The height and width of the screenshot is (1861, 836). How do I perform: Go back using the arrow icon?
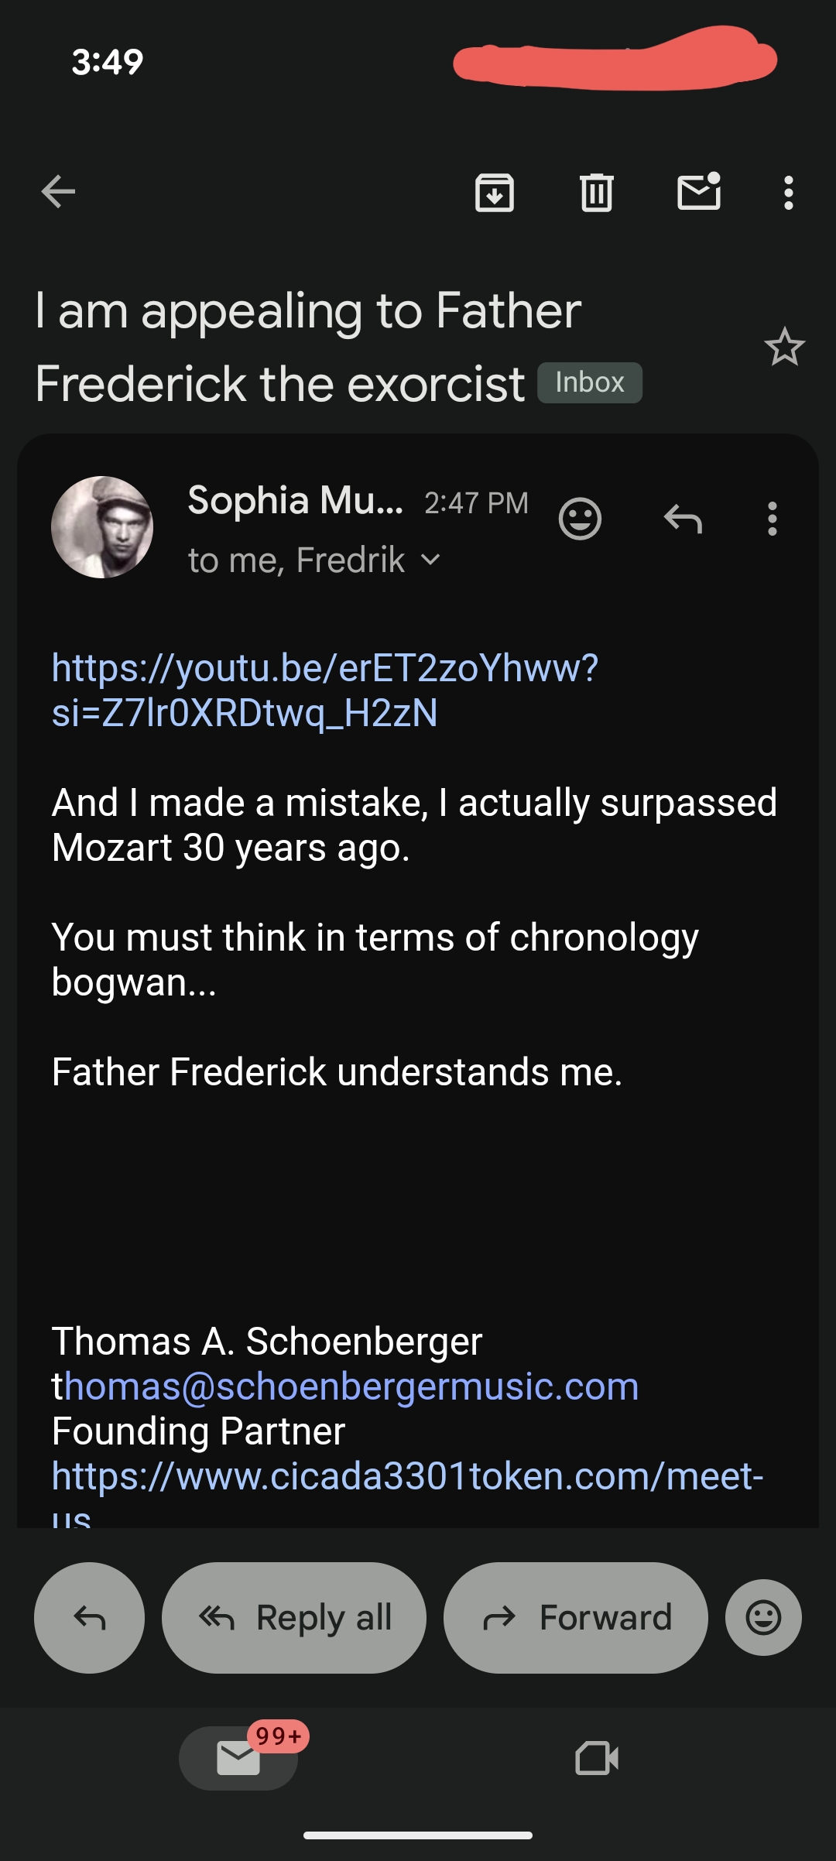pyautogui.click(x=58, y=192)
